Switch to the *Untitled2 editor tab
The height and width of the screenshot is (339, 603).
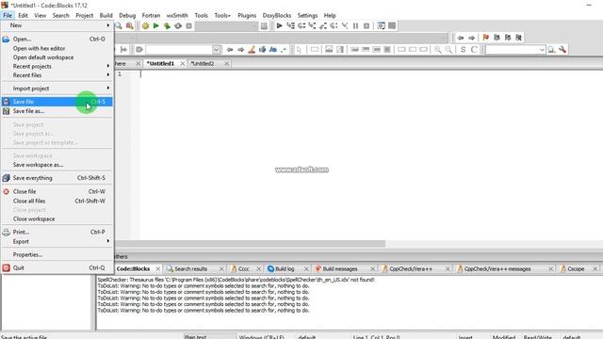[203, 63]
